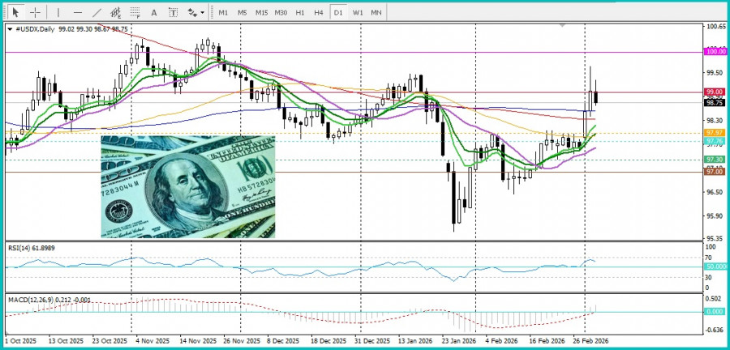The height and width of the screenshot is (350, 730).
Task: Click the 95.90 price axis value
Action: pyautogui.click(x=714, y=216)
